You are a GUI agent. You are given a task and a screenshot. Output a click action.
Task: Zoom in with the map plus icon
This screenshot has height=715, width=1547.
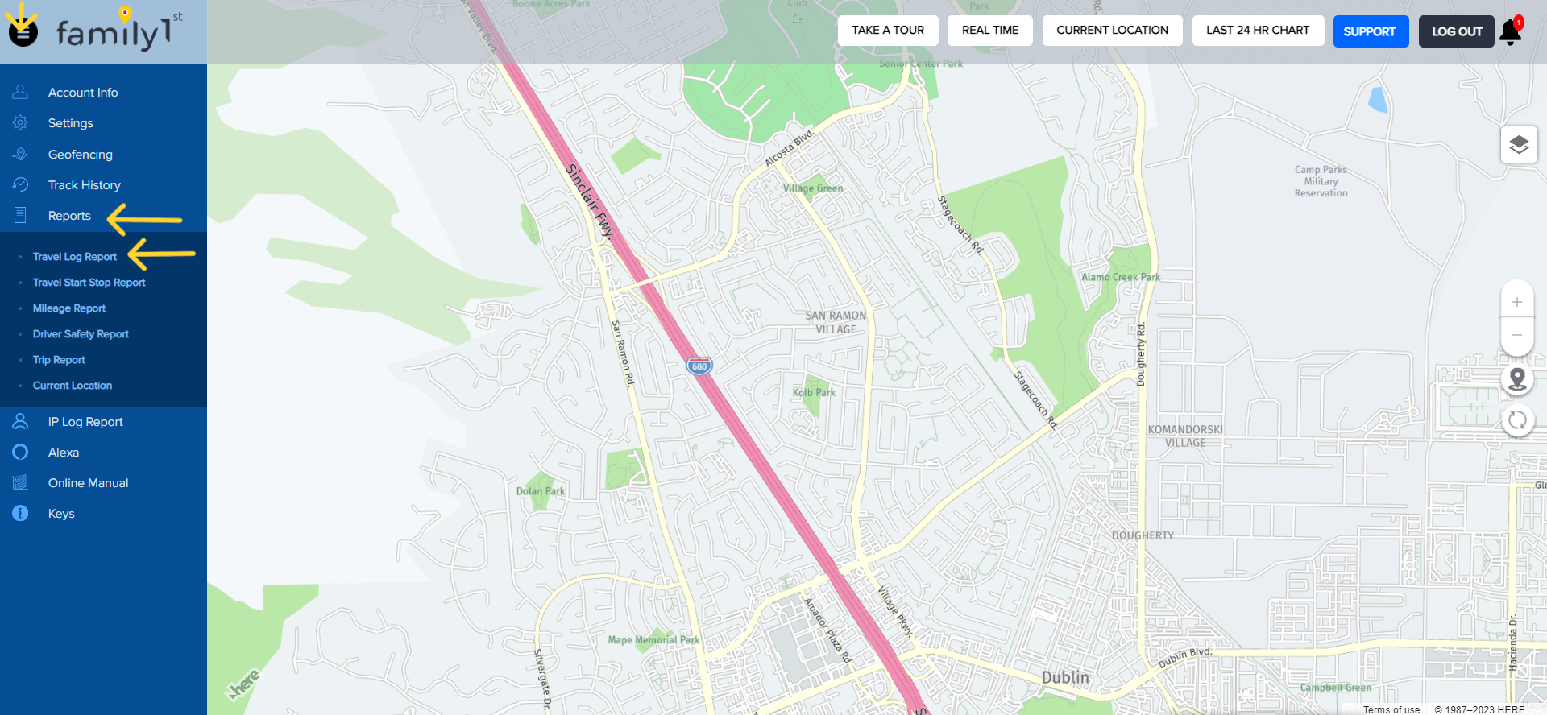[1517, 302]
